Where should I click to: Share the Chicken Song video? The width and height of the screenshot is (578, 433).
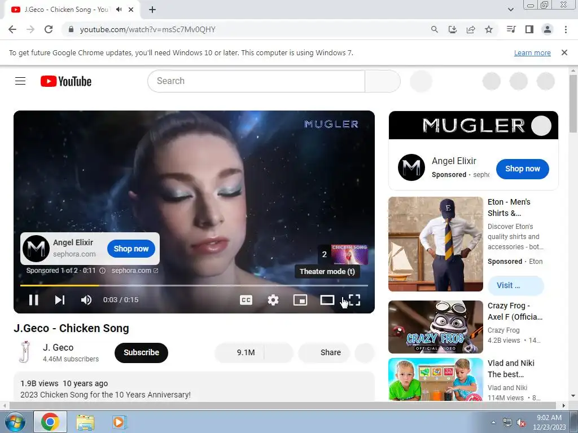(x=325, y=353)
